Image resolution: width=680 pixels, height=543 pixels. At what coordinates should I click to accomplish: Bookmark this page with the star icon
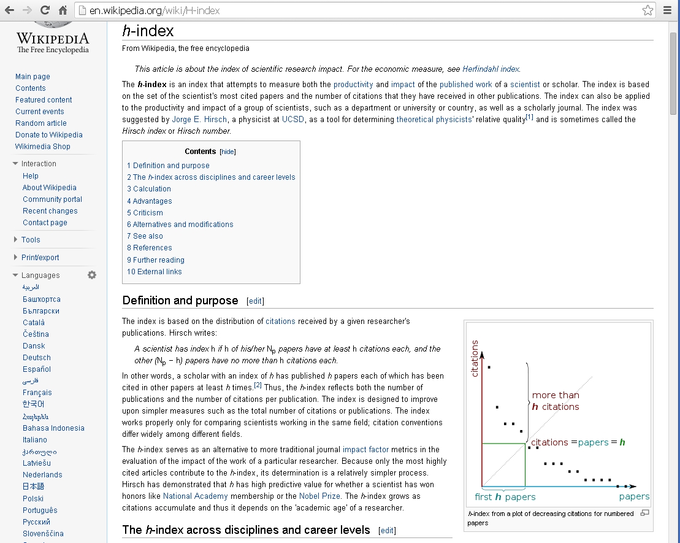648,10
